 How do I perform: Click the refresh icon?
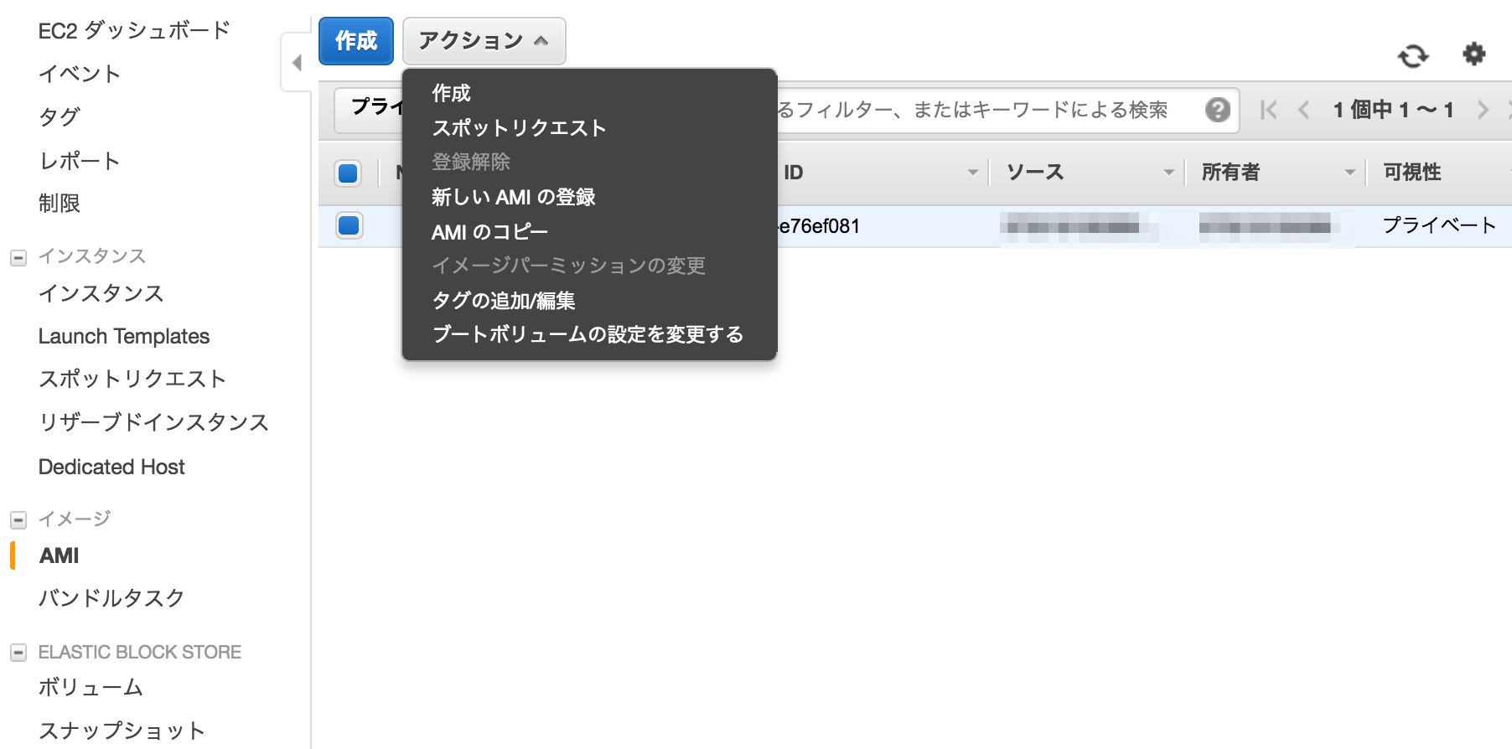(x=1413, y=56)
